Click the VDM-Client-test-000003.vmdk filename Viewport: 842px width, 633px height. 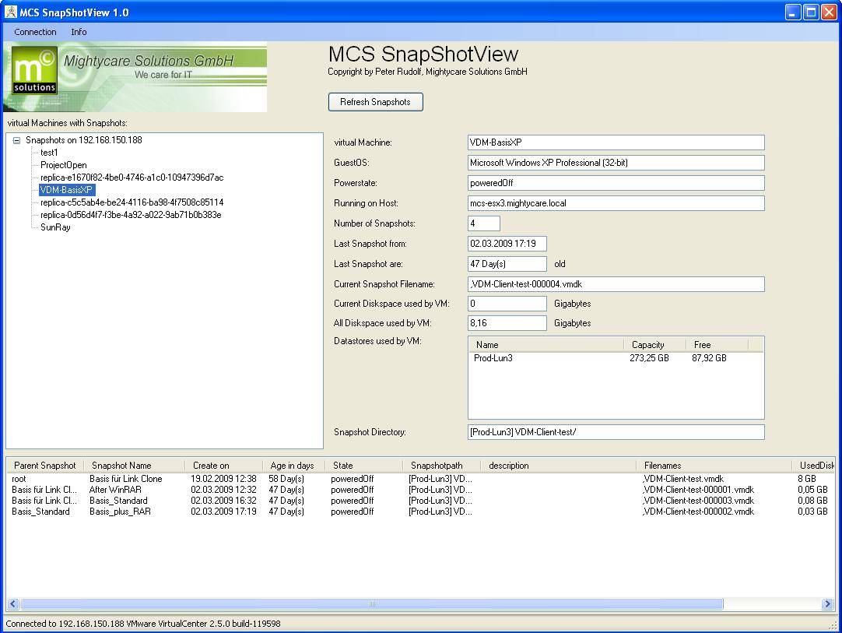tap(698, 501)
